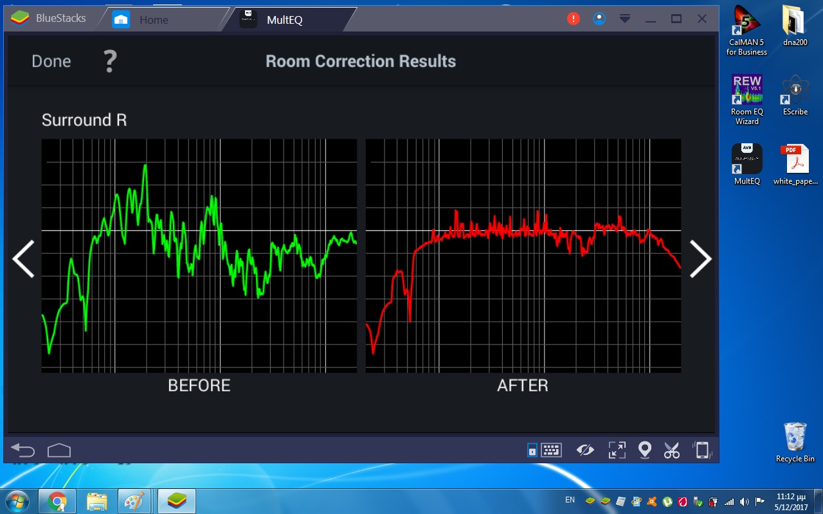
Task: Click the Room Correction Results title
Action: [361, 62]
